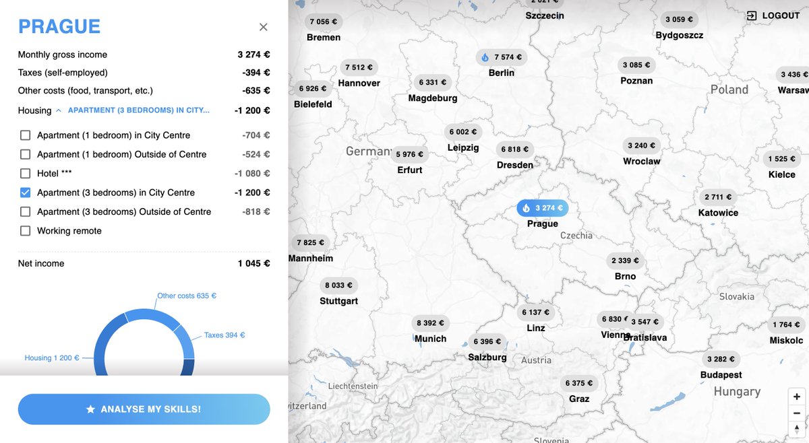Click the flame icon on Prague marker

[x=526, y=208]
